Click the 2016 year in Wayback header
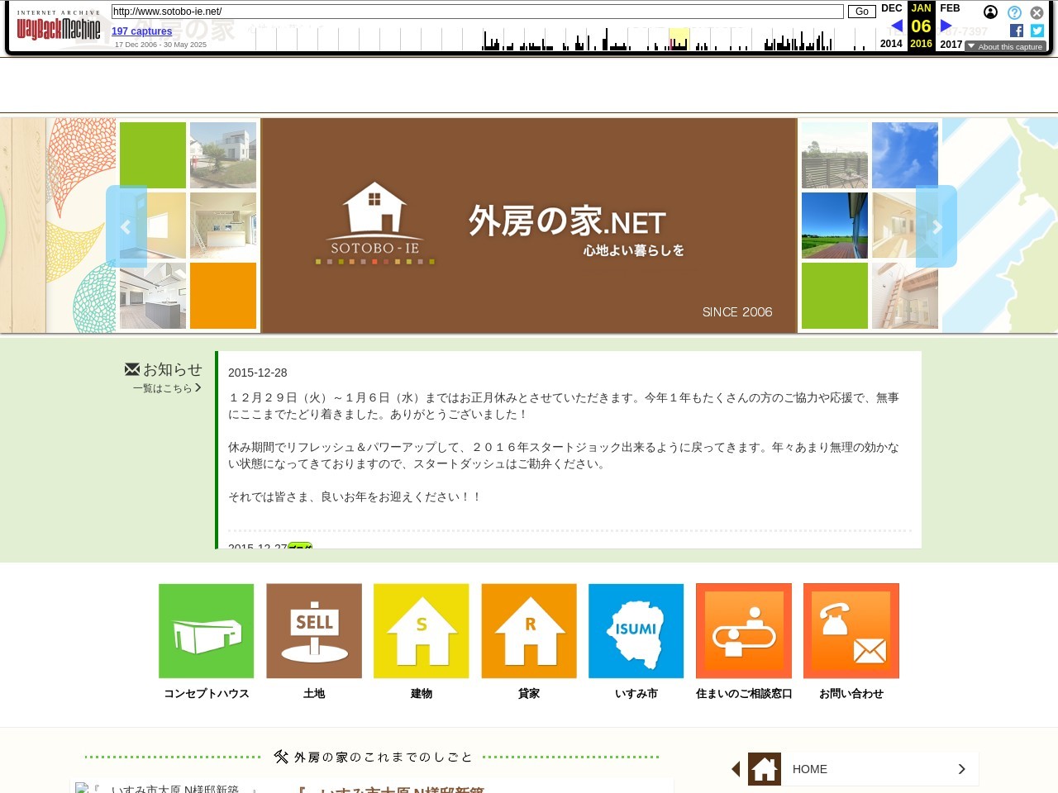The height and width of the screenshot is (793, 1058). point(921,44)
